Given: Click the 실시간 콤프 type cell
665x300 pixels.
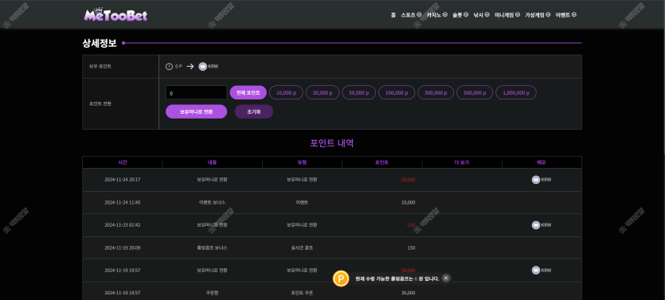Looking at the screenshot, I should point(302,248).
